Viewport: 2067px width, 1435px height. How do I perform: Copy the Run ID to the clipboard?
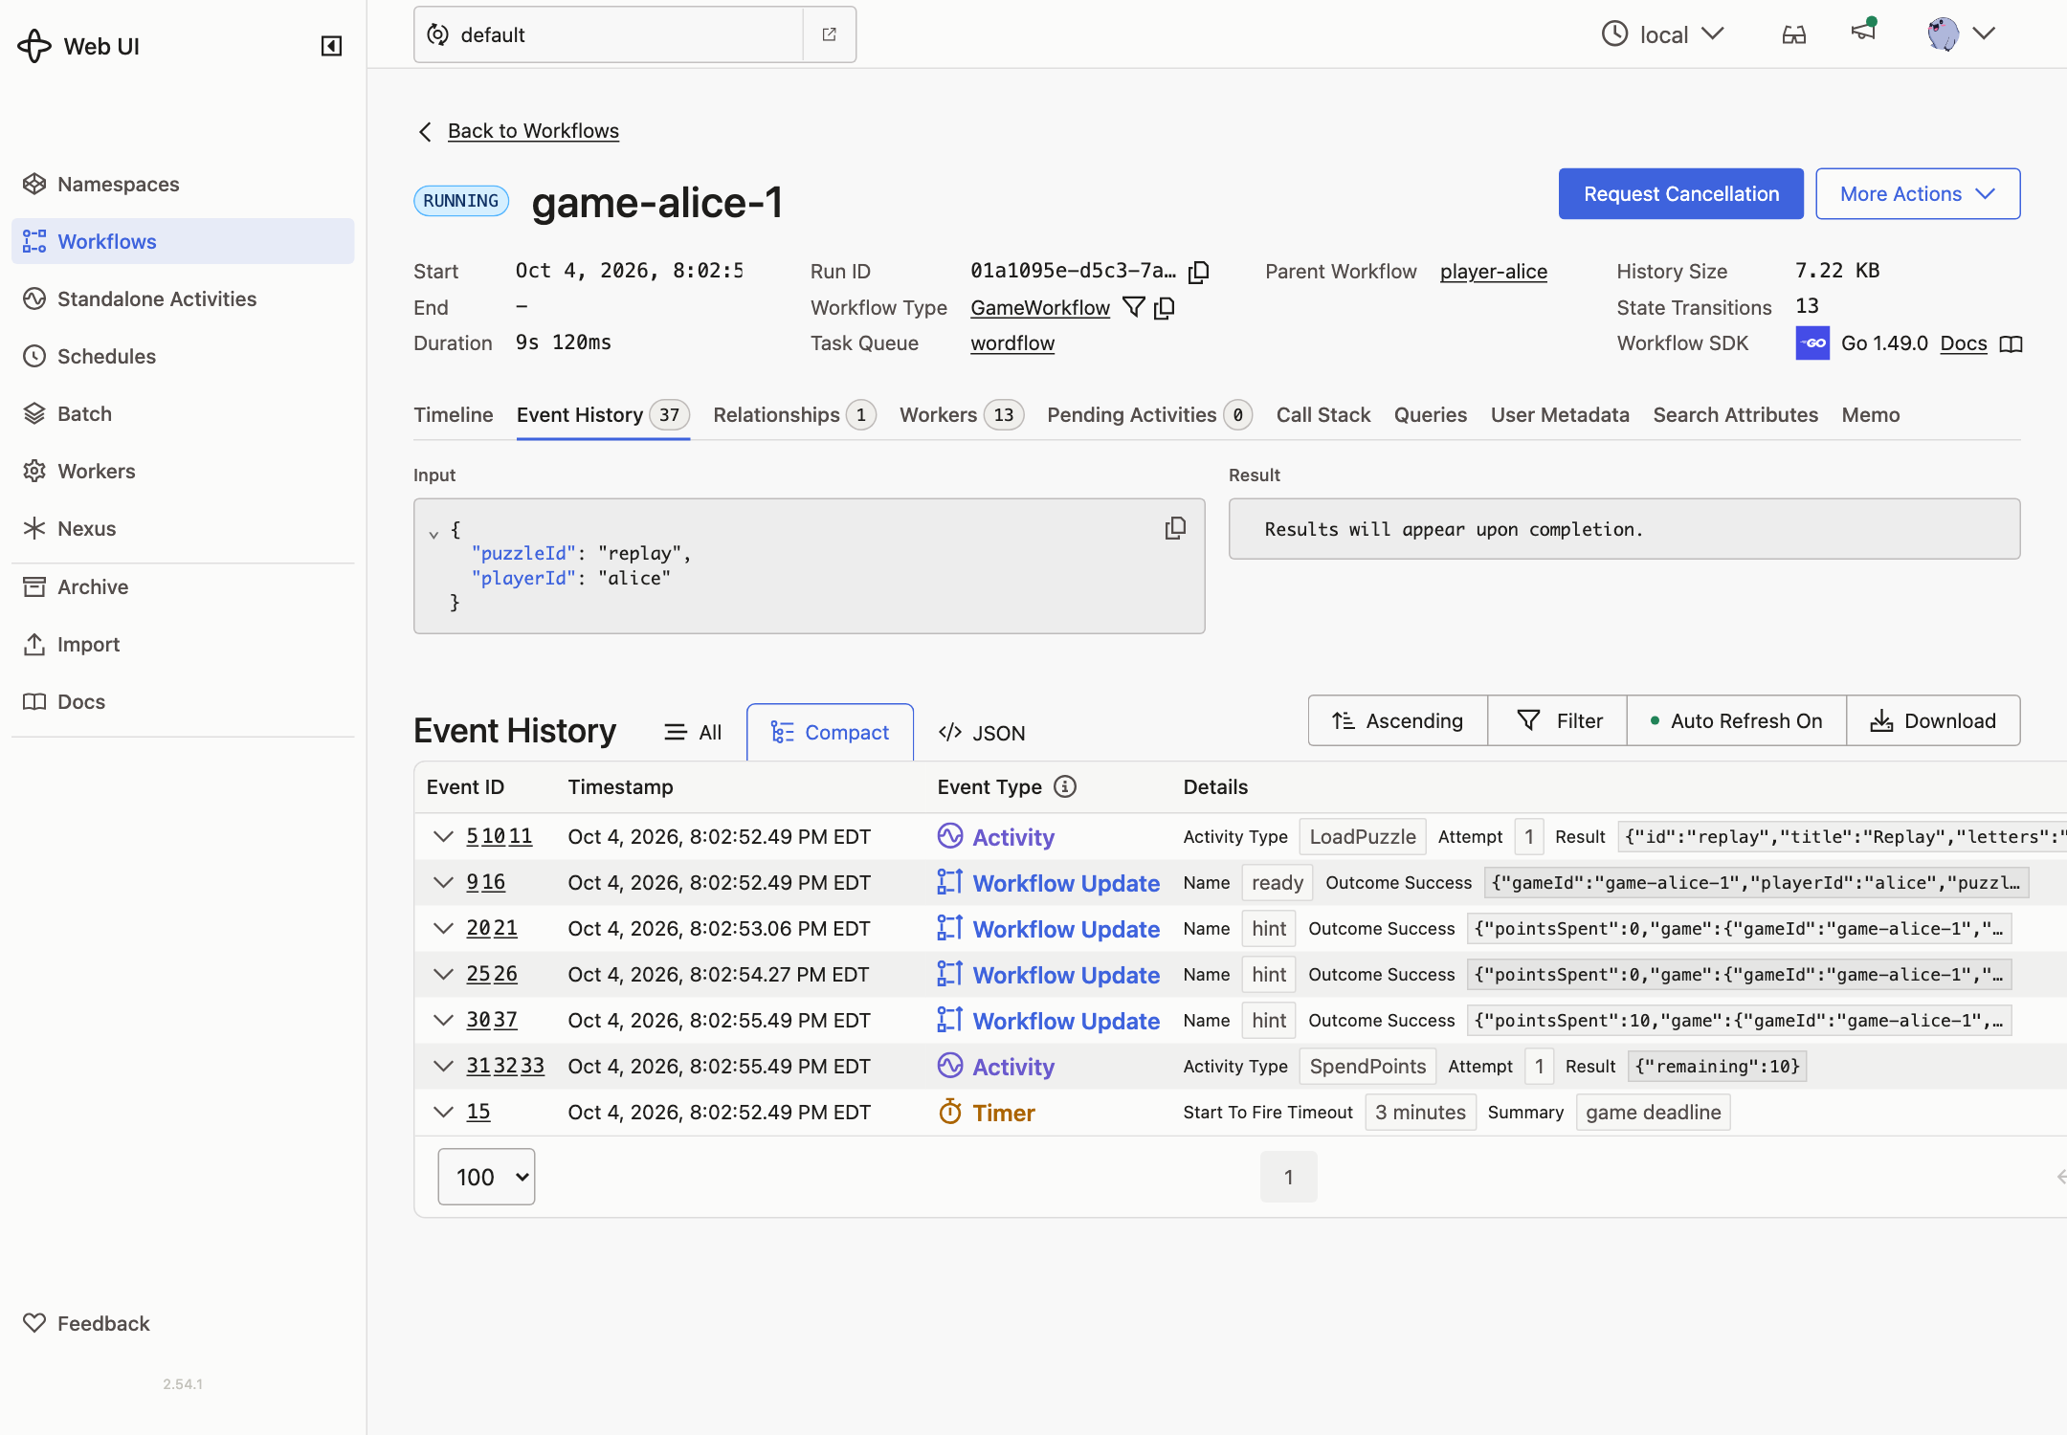(1198, 272)
